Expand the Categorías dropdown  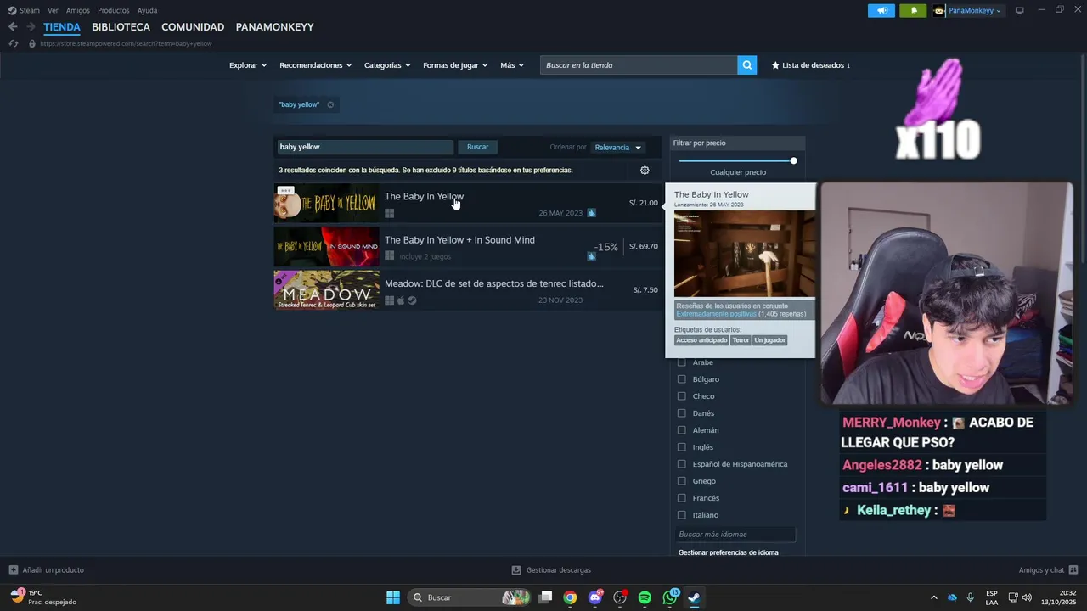387,65
